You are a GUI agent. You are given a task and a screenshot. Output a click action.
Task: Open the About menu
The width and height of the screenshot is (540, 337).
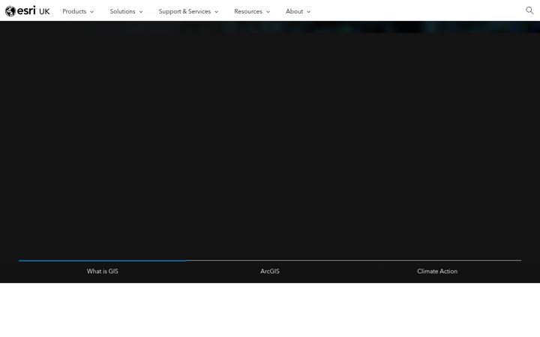click(x=298, y=11)
